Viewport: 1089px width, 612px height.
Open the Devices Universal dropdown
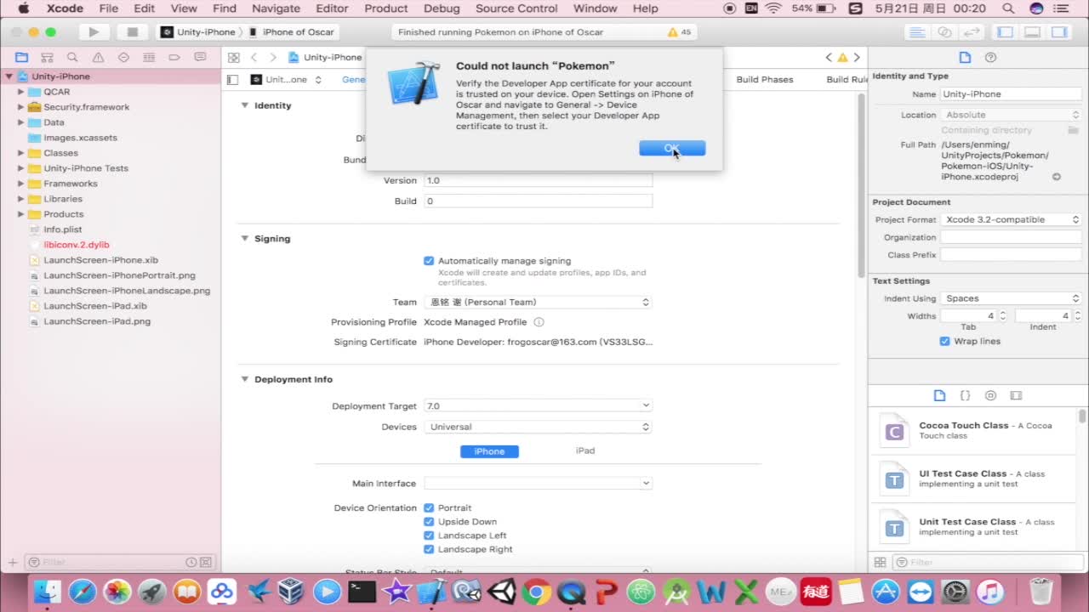tap(538, 427)
